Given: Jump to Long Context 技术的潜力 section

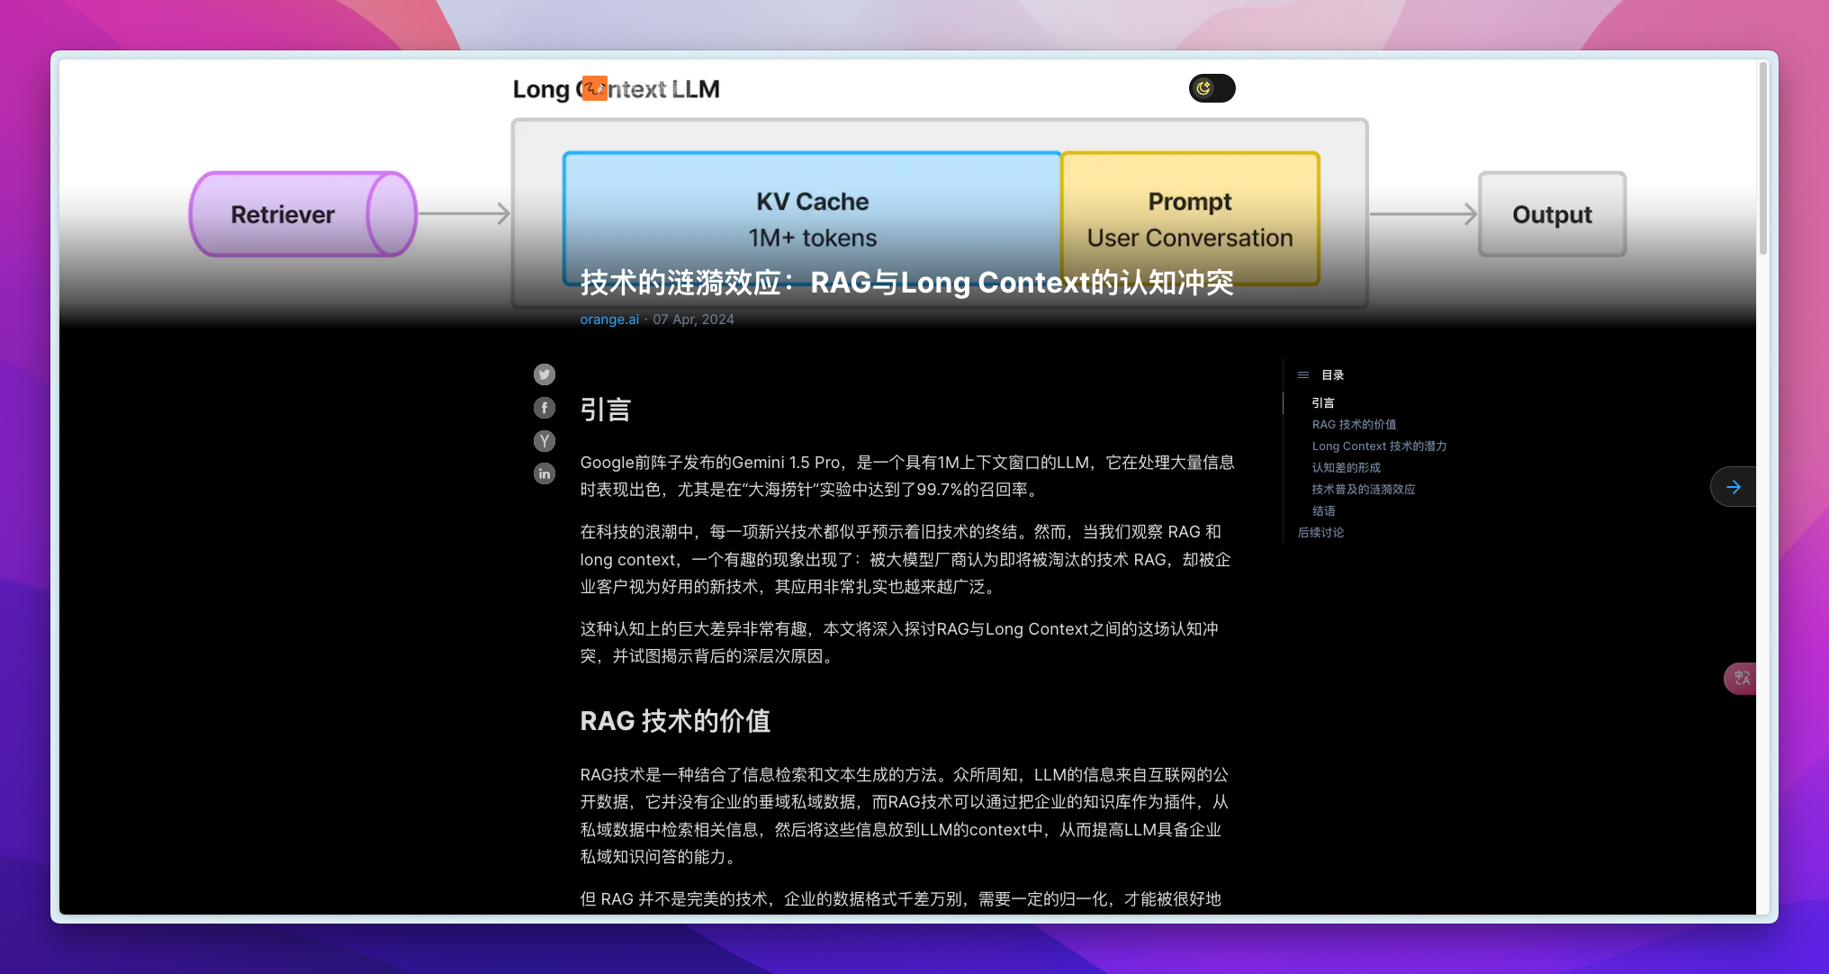Looking at the screenshot, I should [1379, 446].
